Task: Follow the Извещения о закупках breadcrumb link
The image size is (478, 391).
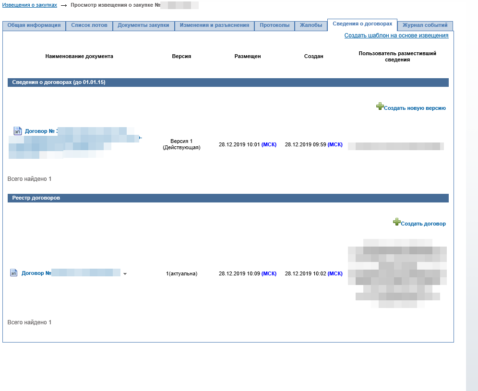Action: (x=30, y=5)
